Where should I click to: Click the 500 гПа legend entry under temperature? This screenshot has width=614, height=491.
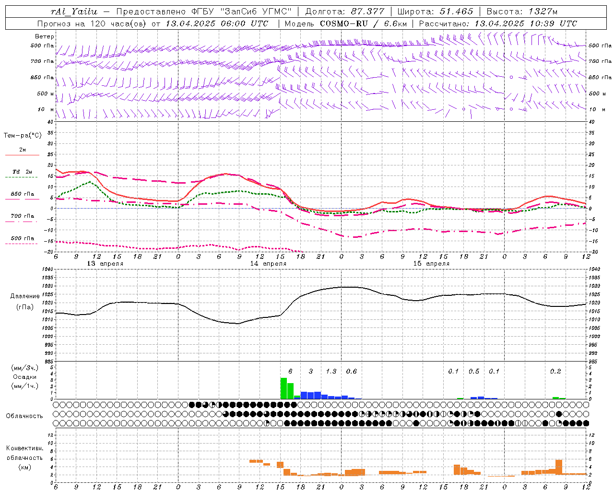23,238
